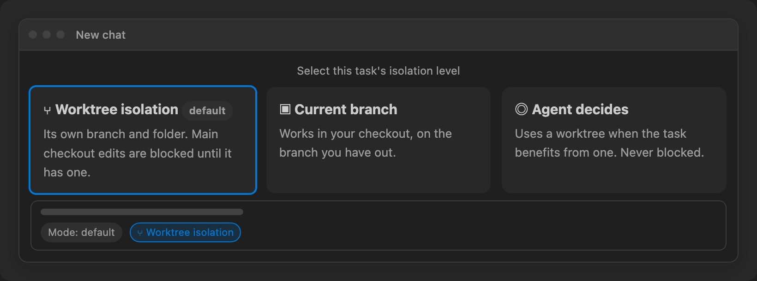Click the branch icon inside the blue pill
Image resolution: width=757 pixels, height=281 pixels.
tap(140, 233)
